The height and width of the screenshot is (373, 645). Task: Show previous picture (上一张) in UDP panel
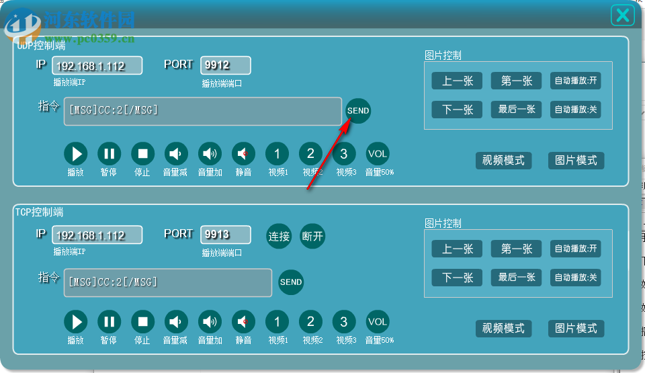(x=457, y=81)
